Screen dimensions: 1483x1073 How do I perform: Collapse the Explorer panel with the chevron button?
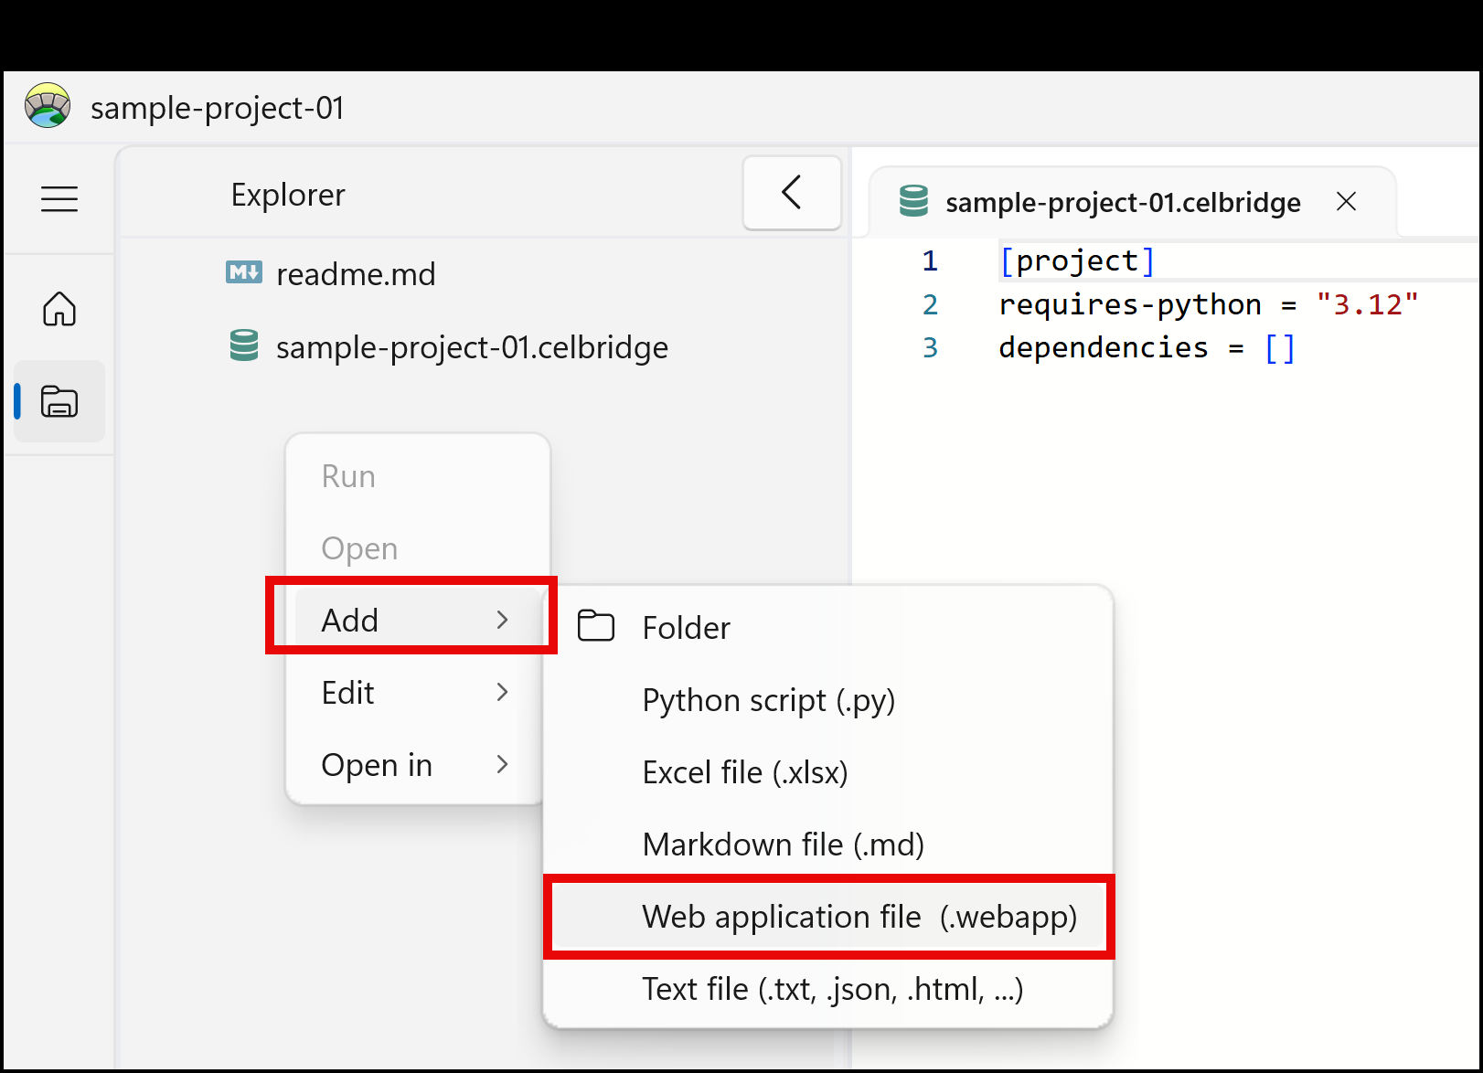792,193
